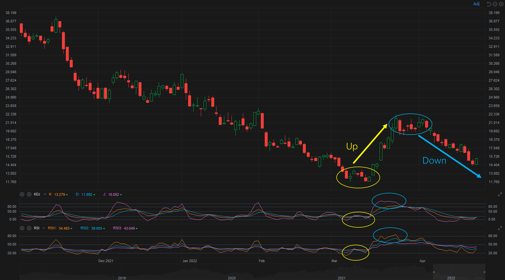This screenshot has height=280, width=505.
Task: Click the 38.199 label on left price axis
Action: click(11, 13)
